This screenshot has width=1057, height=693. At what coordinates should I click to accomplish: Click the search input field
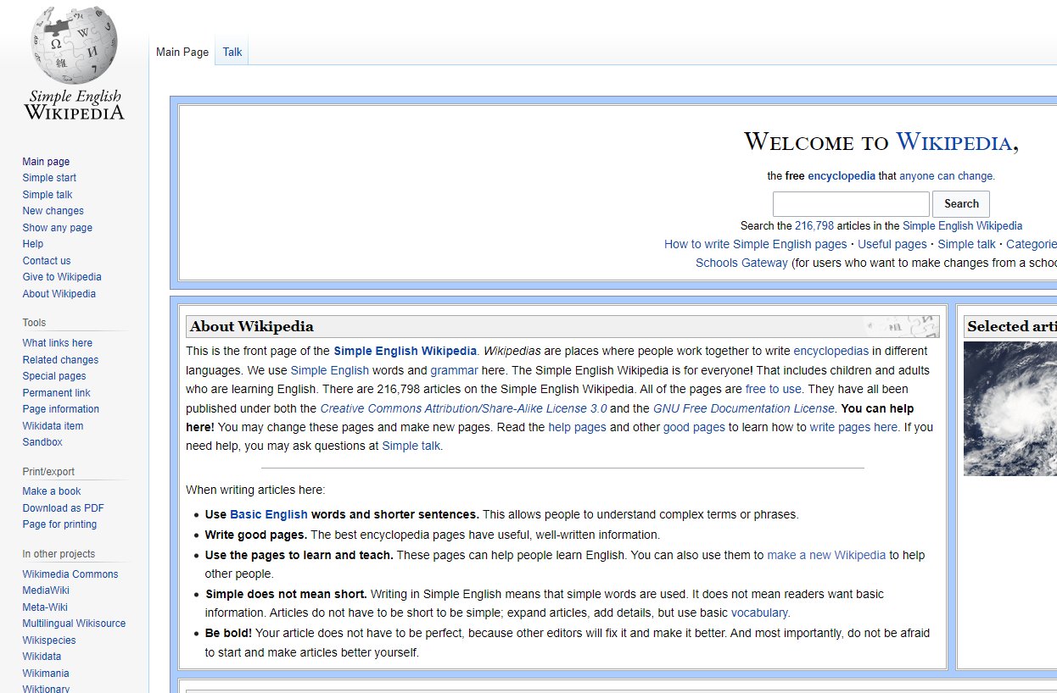(851, 203)
